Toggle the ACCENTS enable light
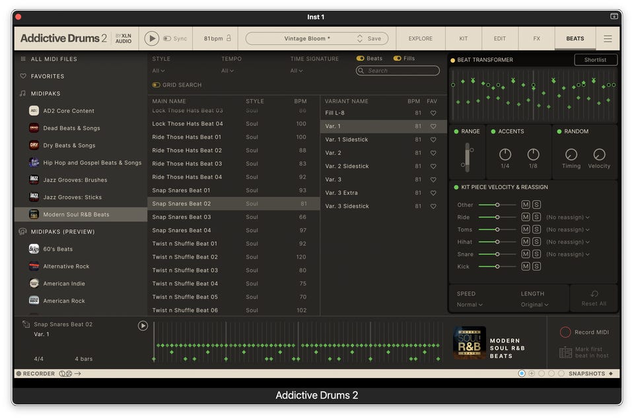This screenshot has height=419, width=634. 493,132
